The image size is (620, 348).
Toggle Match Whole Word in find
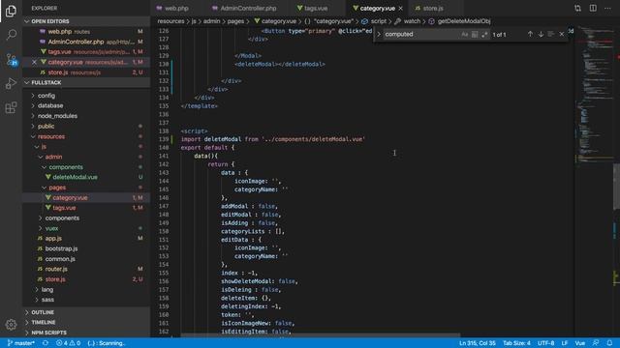pos(475,35)
